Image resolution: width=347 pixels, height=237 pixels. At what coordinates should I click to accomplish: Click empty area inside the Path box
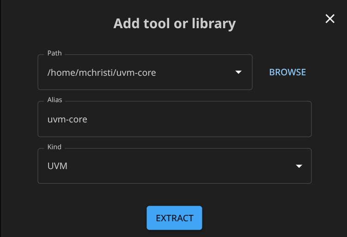[194, 73]
